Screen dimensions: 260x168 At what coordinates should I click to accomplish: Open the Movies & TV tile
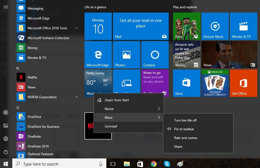point(243,26)
